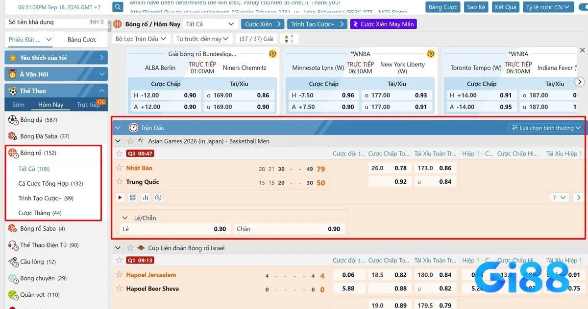Open Cá Cược Tổng Hợp submenu item
Viewport: 588px width, 309px height.
(50, 184)
